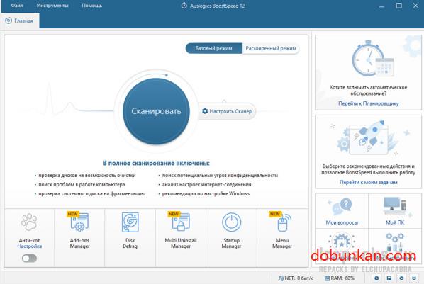
Task: Click 'проверка дисков на возможность очистки' text
Action: pyautogui.click(x=87, y=176)
